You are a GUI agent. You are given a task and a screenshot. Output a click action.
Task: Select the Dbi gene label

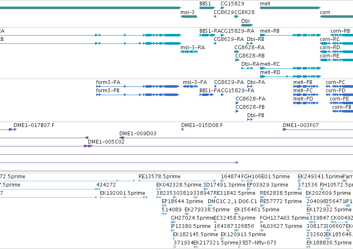tap(246, 21)
